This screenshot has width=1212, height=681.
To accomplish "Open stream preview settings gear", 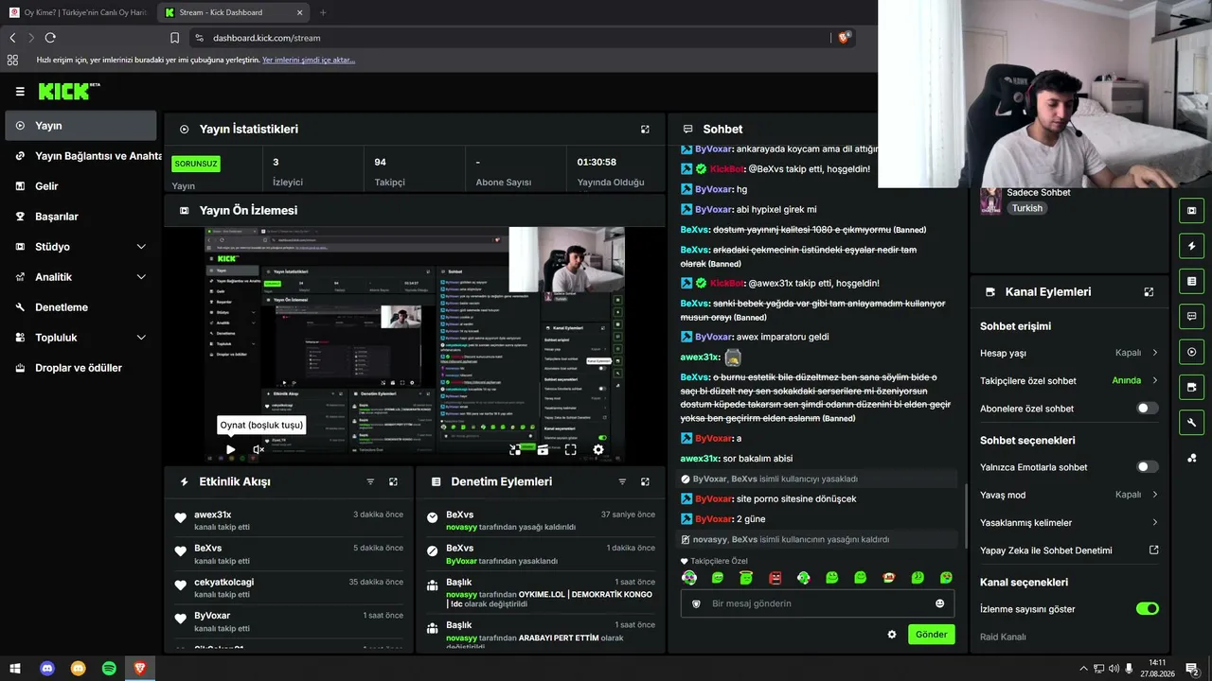I will click(598, 450).
